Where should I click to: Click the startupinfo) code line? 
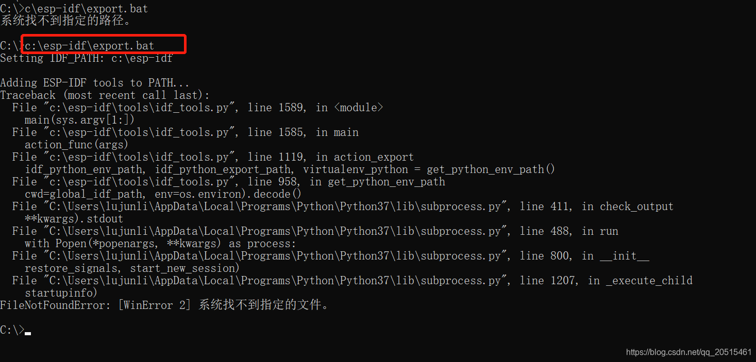(61, 293)
